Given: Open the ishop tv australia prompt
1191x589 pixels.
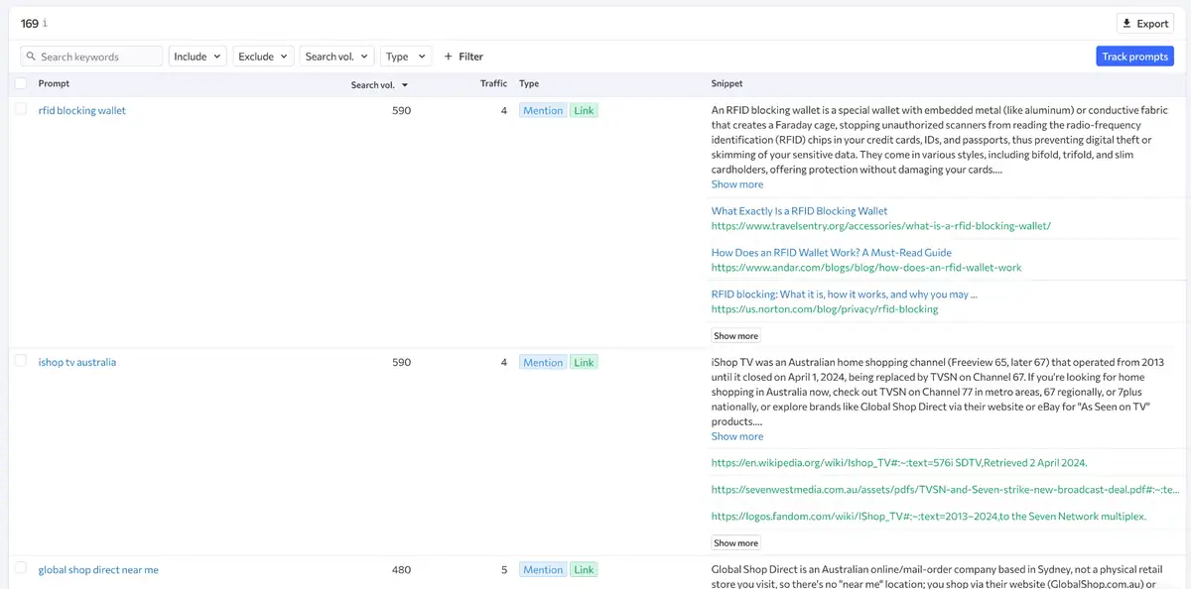Looking at the screenshot, I should click(77, 362).
